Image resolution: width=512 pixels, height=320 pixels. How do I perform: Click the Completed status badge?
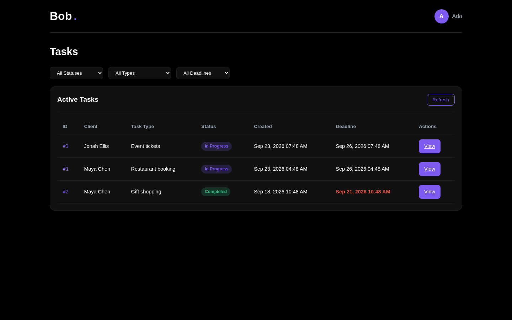[216, 192]
